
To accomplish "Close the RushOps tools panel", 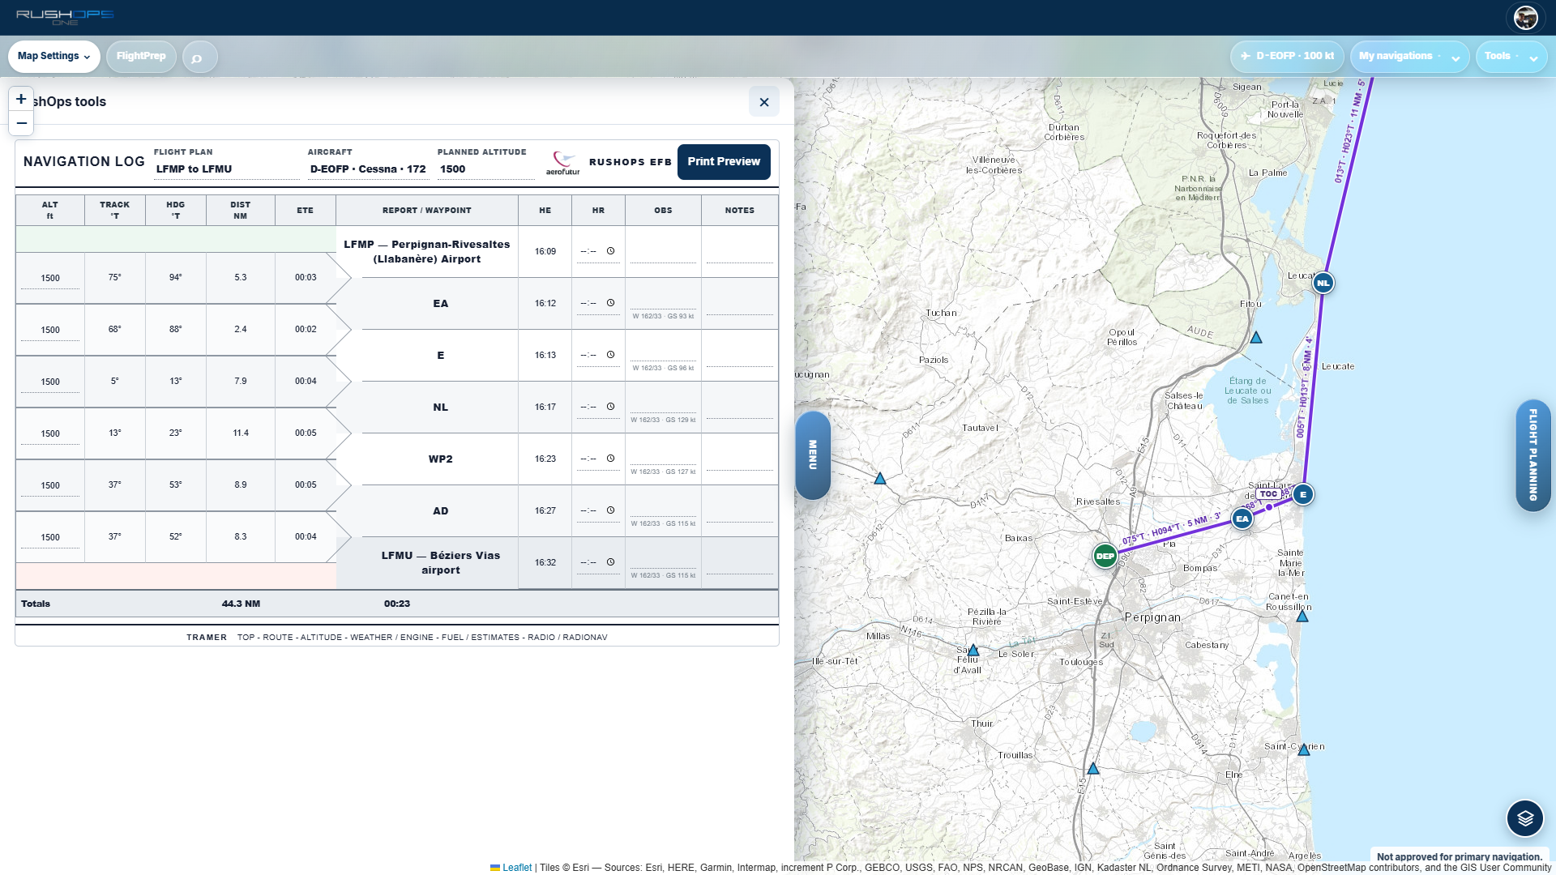I will coord(763,102).
